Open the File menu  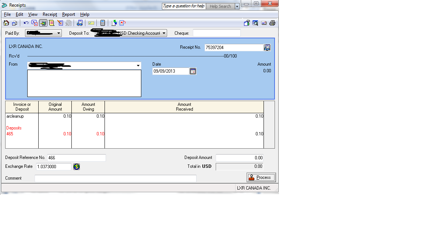(7, 14)
